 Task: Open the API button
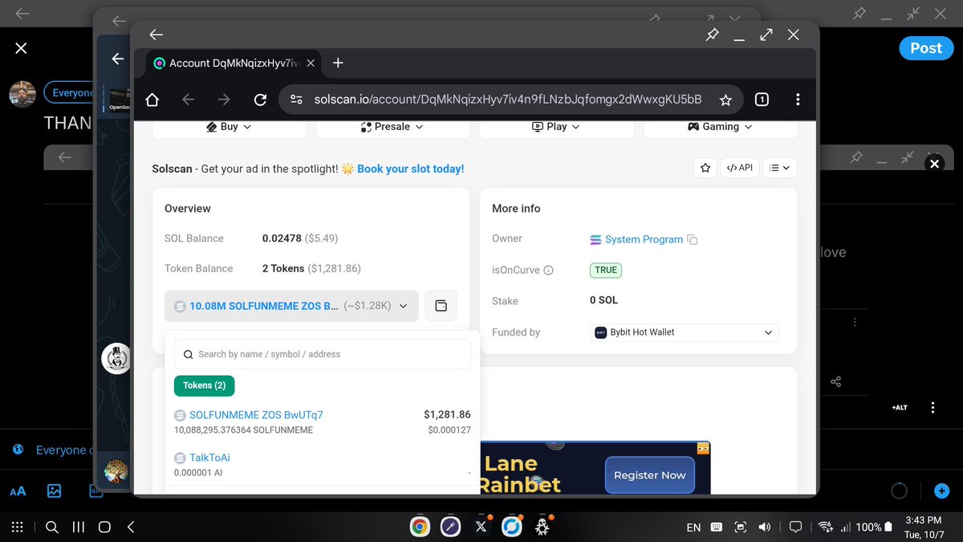tap(740, 168)
